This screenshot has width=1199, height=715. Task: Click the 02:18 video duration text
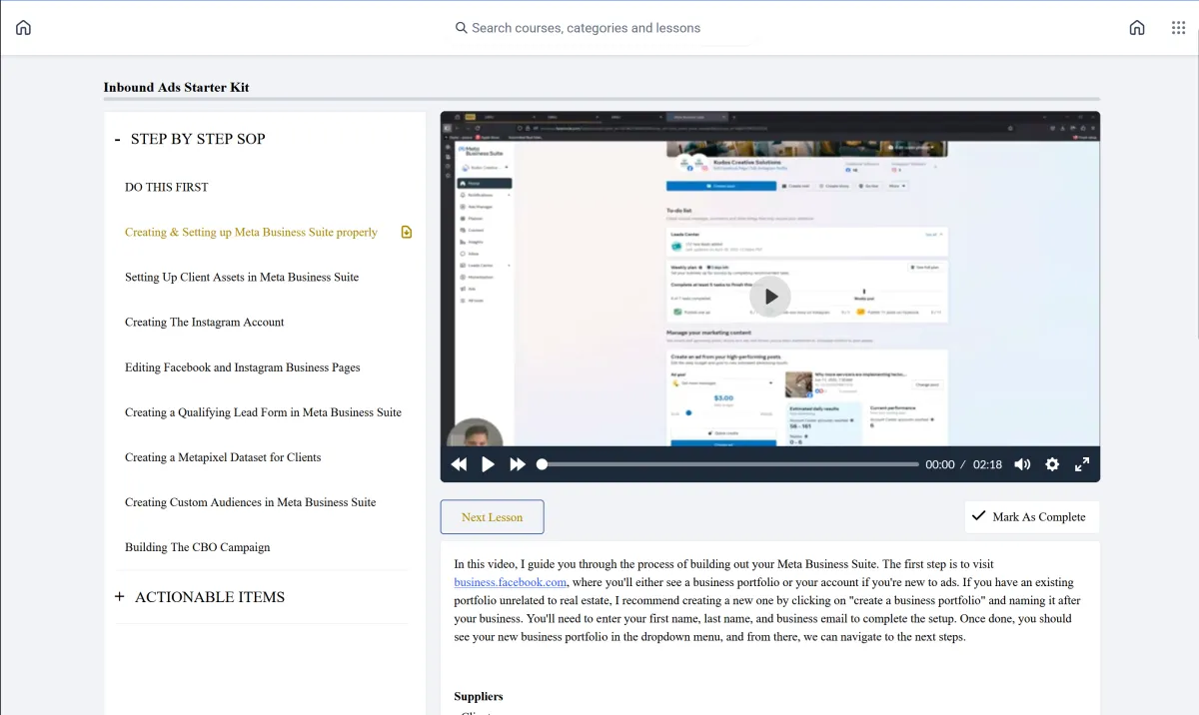[987, 464]
